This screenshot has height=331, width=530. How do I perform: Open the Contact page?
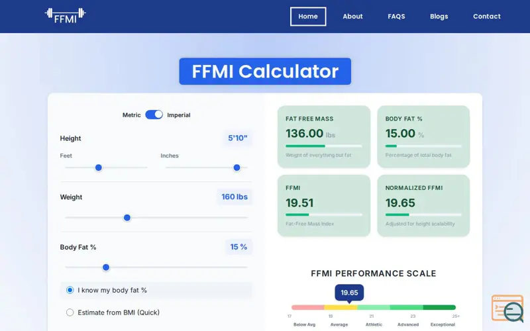point(487,17)
